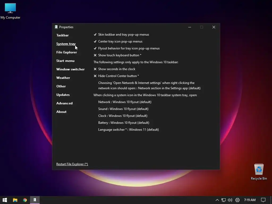This screenshot has height=204, width=272.
Task: Open the clock showing 7:19 AM
Action: coord(250,200)
